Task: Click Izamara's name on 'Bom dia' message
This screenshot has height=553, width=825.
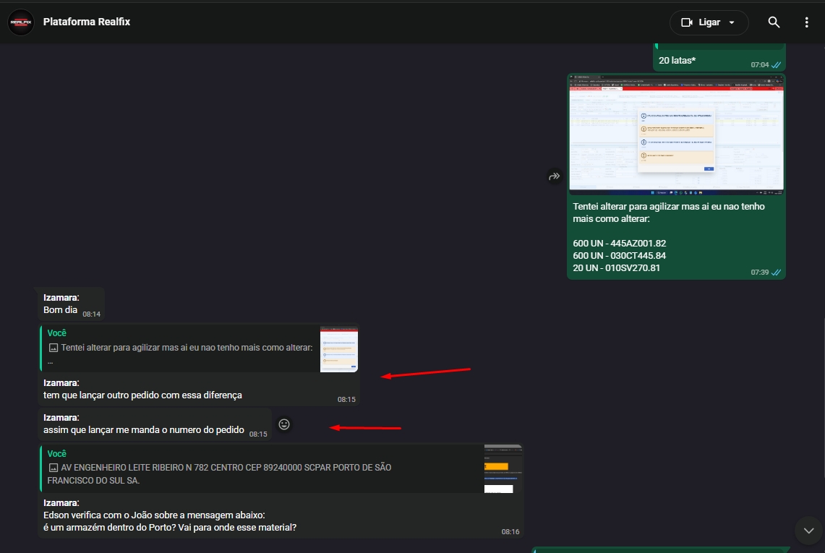Action: pyautogui.click(x=61, y=297)
